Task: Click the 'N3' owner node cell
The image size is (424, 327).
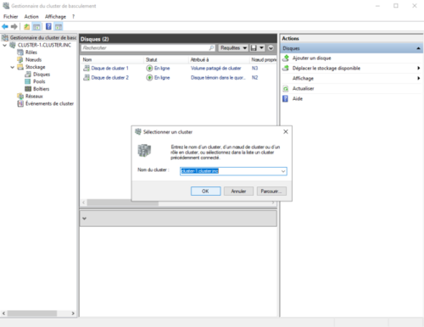Action: coord(254,68)
